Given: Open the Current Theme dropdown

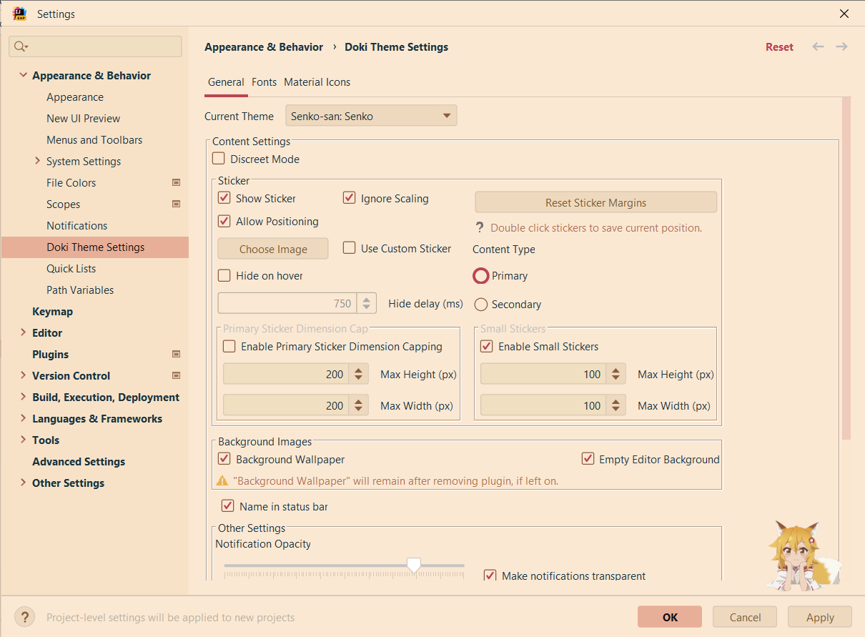Looking at the screenshot, I should (446, 115).
